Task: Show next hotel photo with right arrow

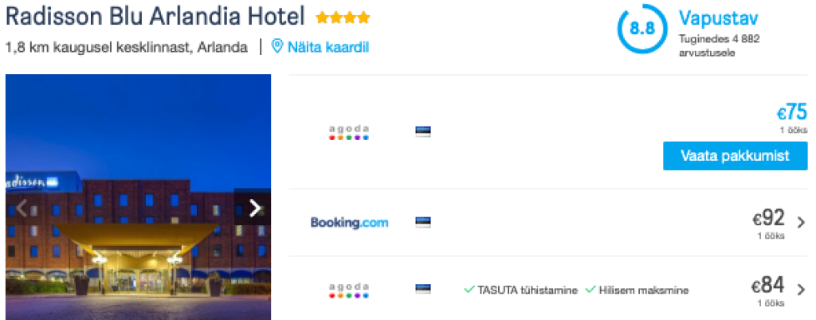Action: tap(255, 208)
